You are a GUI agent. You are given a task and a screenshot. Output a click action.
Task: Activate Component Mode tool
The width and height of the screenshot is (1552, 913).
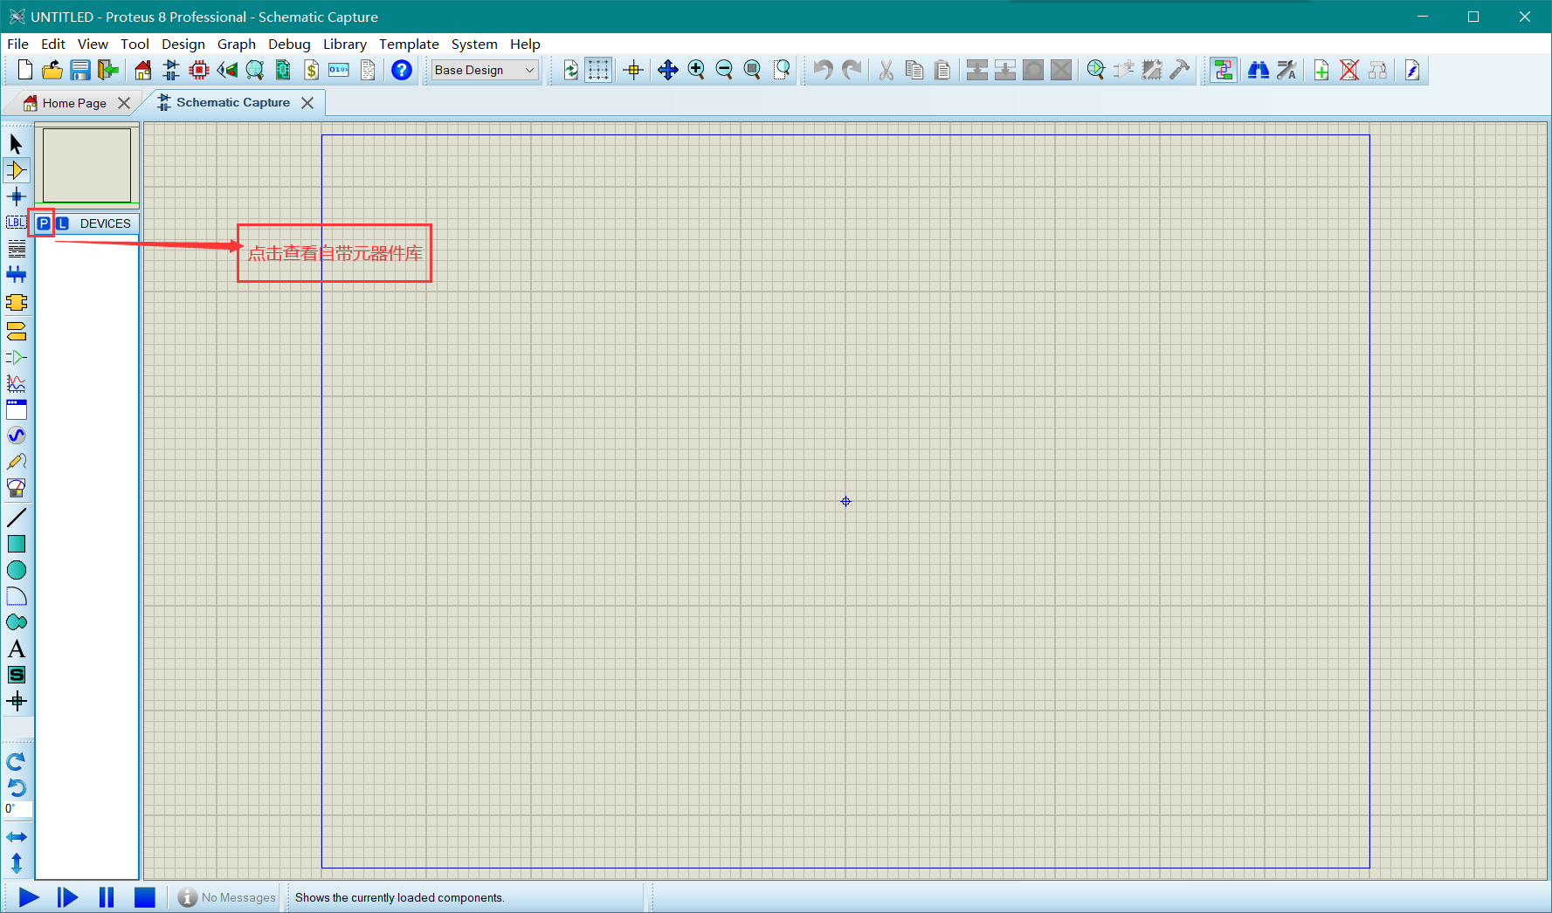tap(17, 170)
